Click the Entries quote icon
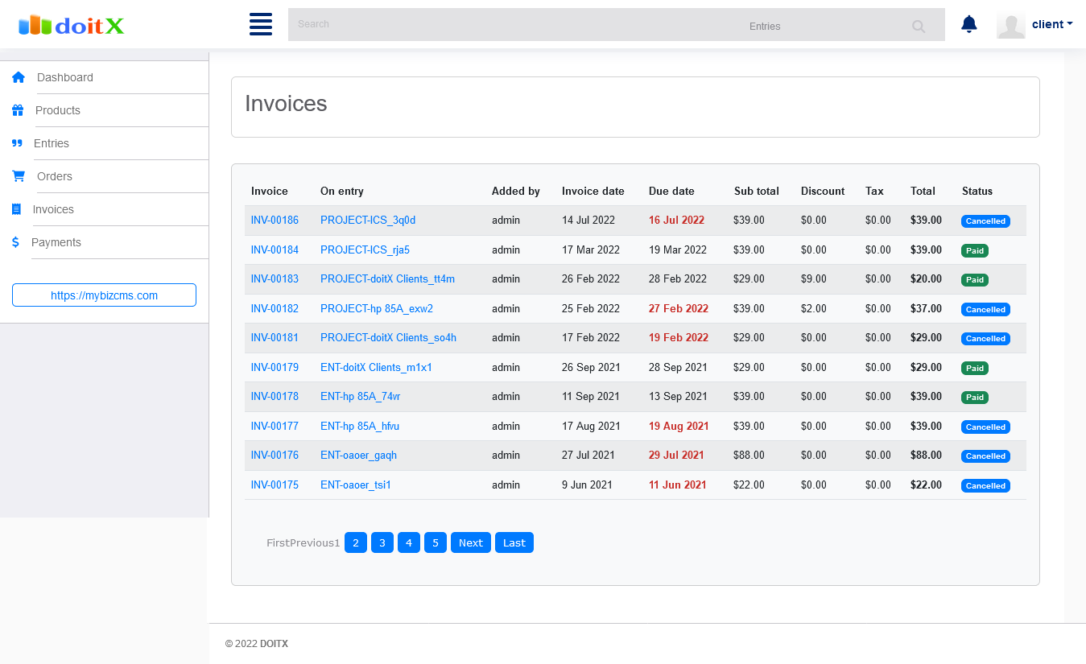 17,143
